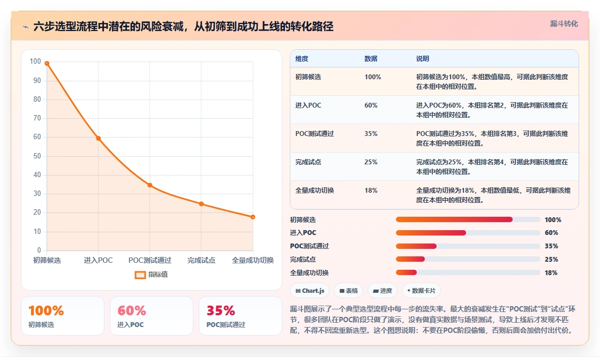Click the 初筛候选 x-axis label

click(47, 260)
